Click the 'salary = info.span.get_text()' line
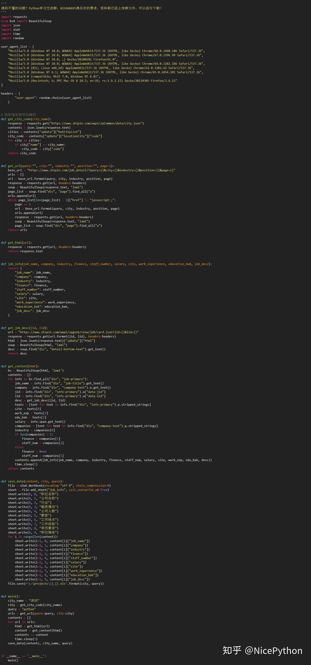Screen dimensions: 311x665 point(40,422)
